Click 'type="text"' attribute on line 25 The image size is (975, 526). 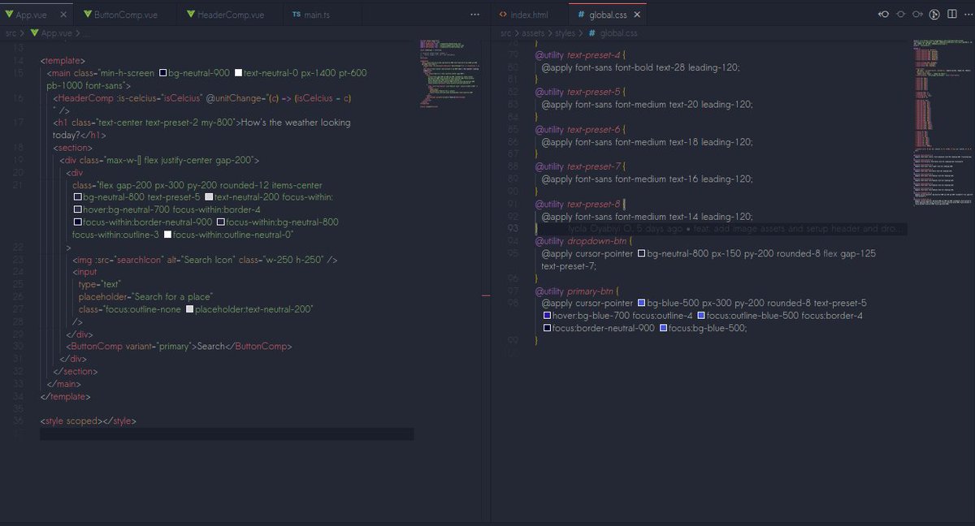(x=99, y=284)
